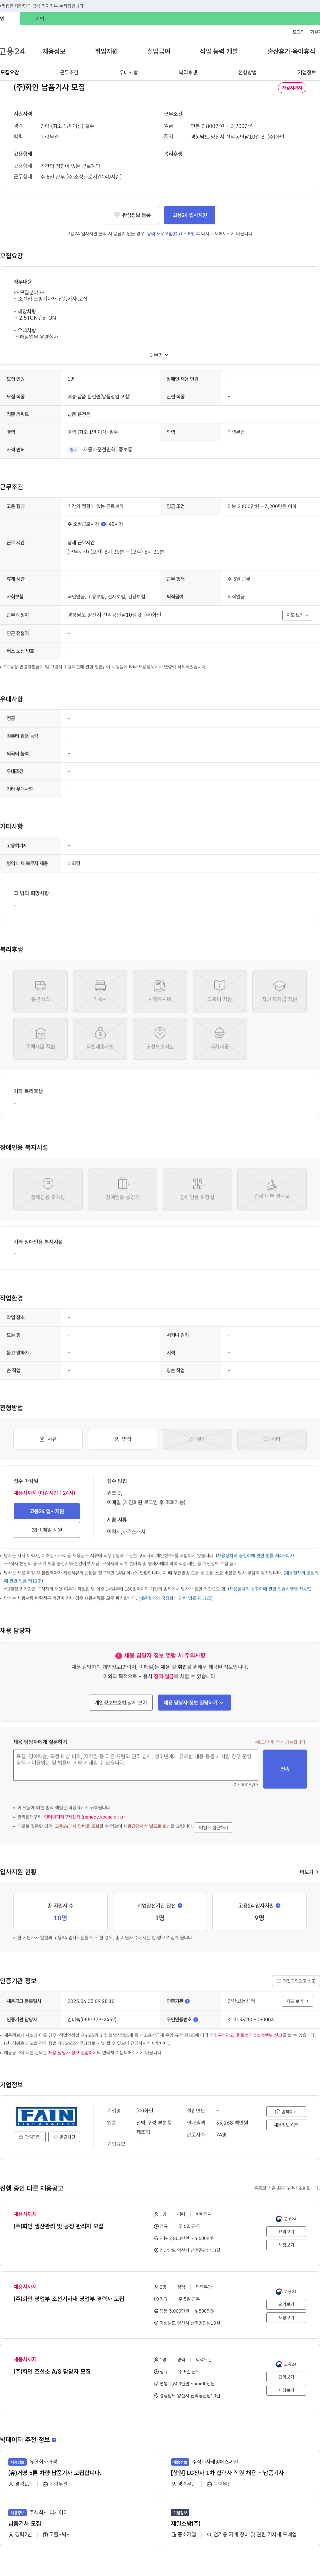Open (주)화인 생산관리 및 공정 관리자 모집
Viewport: 320px width, 2576px height.
click(x=58, y=2226)
